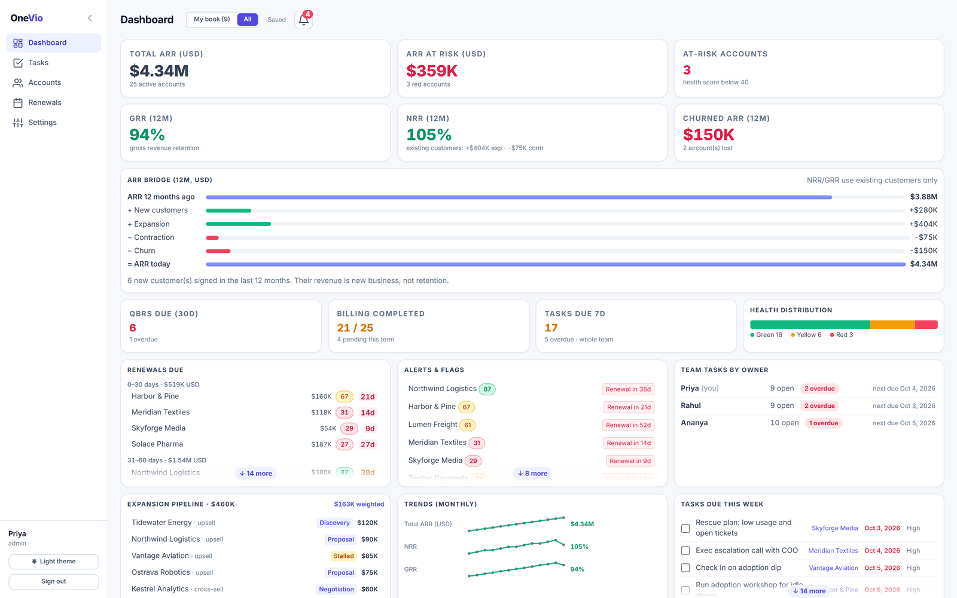The image size is (957, 598).
Task: Open the Meridian Textiles task account link
Action: point(833,551)
